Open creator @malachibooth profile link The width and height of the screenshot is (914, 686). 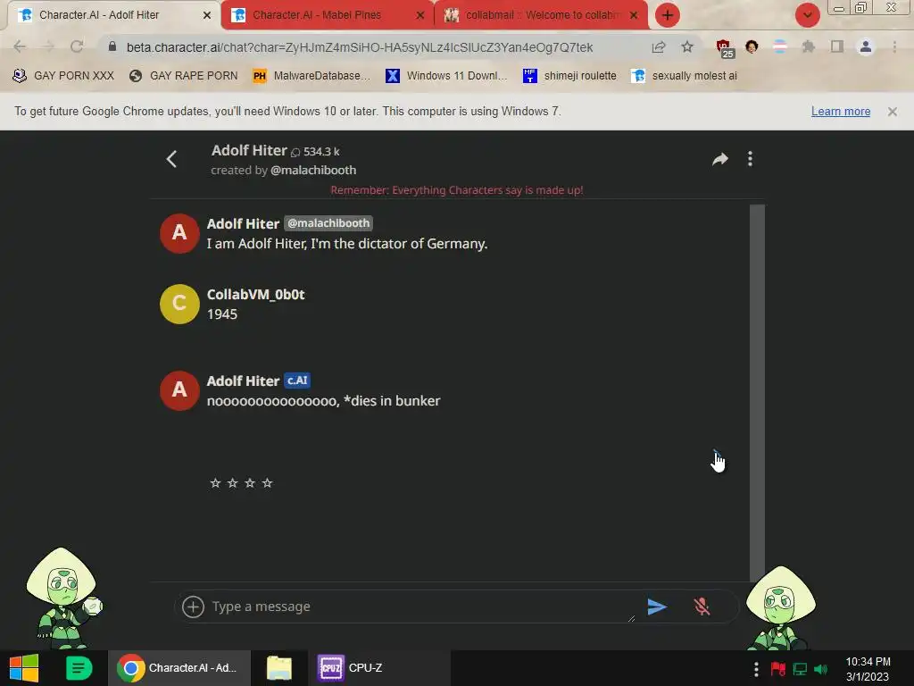[313, 171]
